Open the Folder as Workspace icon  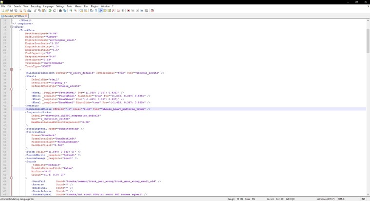(118, 10)
